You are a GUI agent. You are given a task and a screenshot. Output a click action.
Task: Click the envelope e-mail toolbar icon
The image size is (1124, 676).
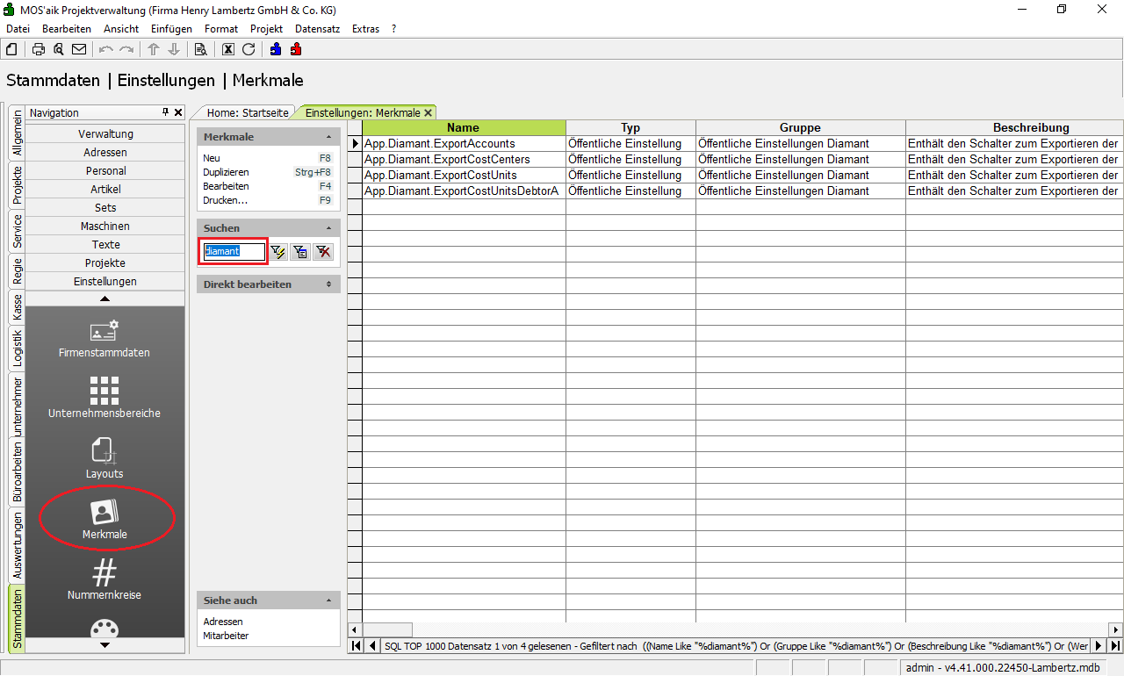[x=79, y=49]
